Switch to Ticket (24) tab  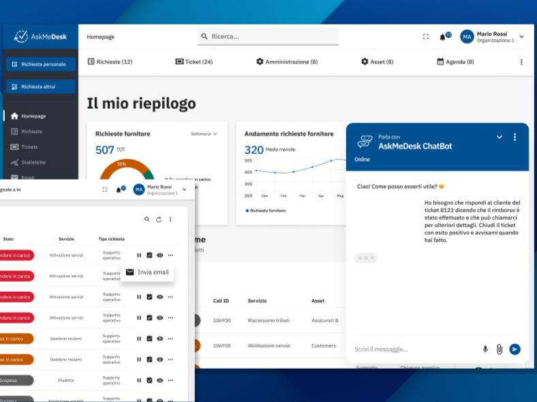pos(194,62)
